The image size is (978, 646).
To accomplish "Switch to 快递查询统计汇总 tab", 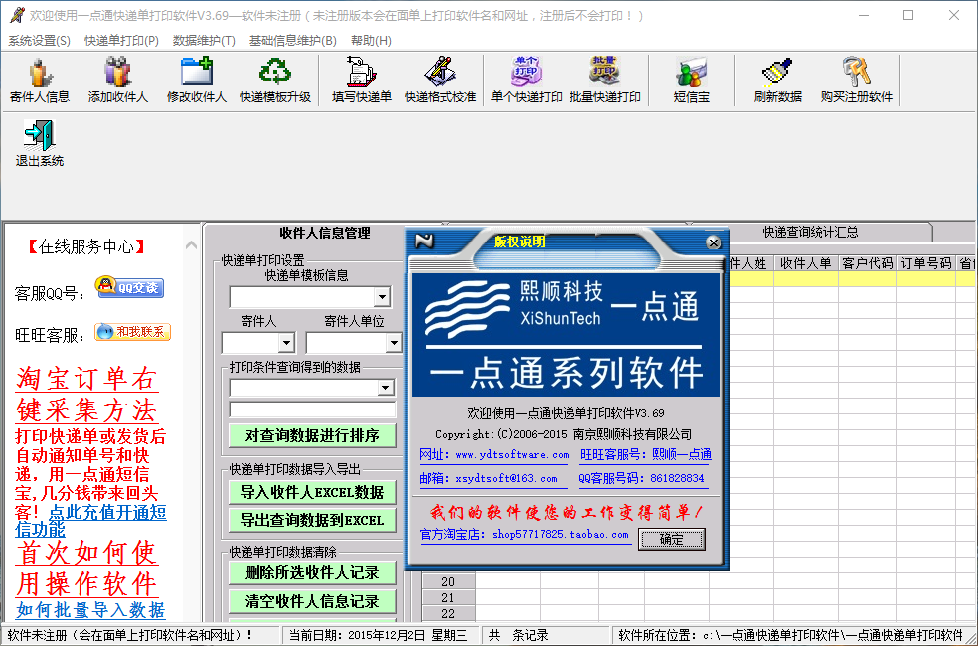I will [810, 232].
